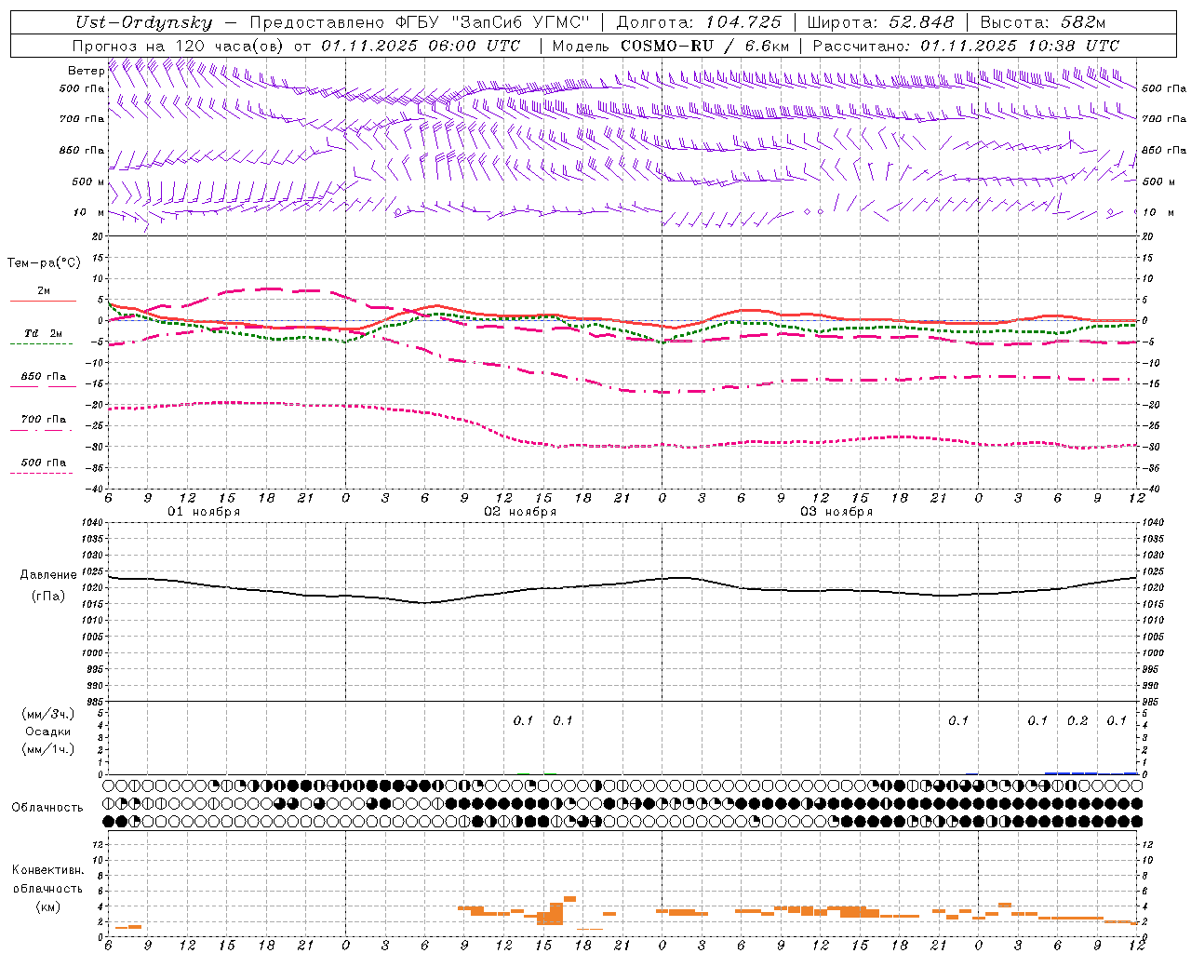This screenshot has width=1191, height=953.
Task: Click the '10 м' wind level label on left
Action: (88, 213)
